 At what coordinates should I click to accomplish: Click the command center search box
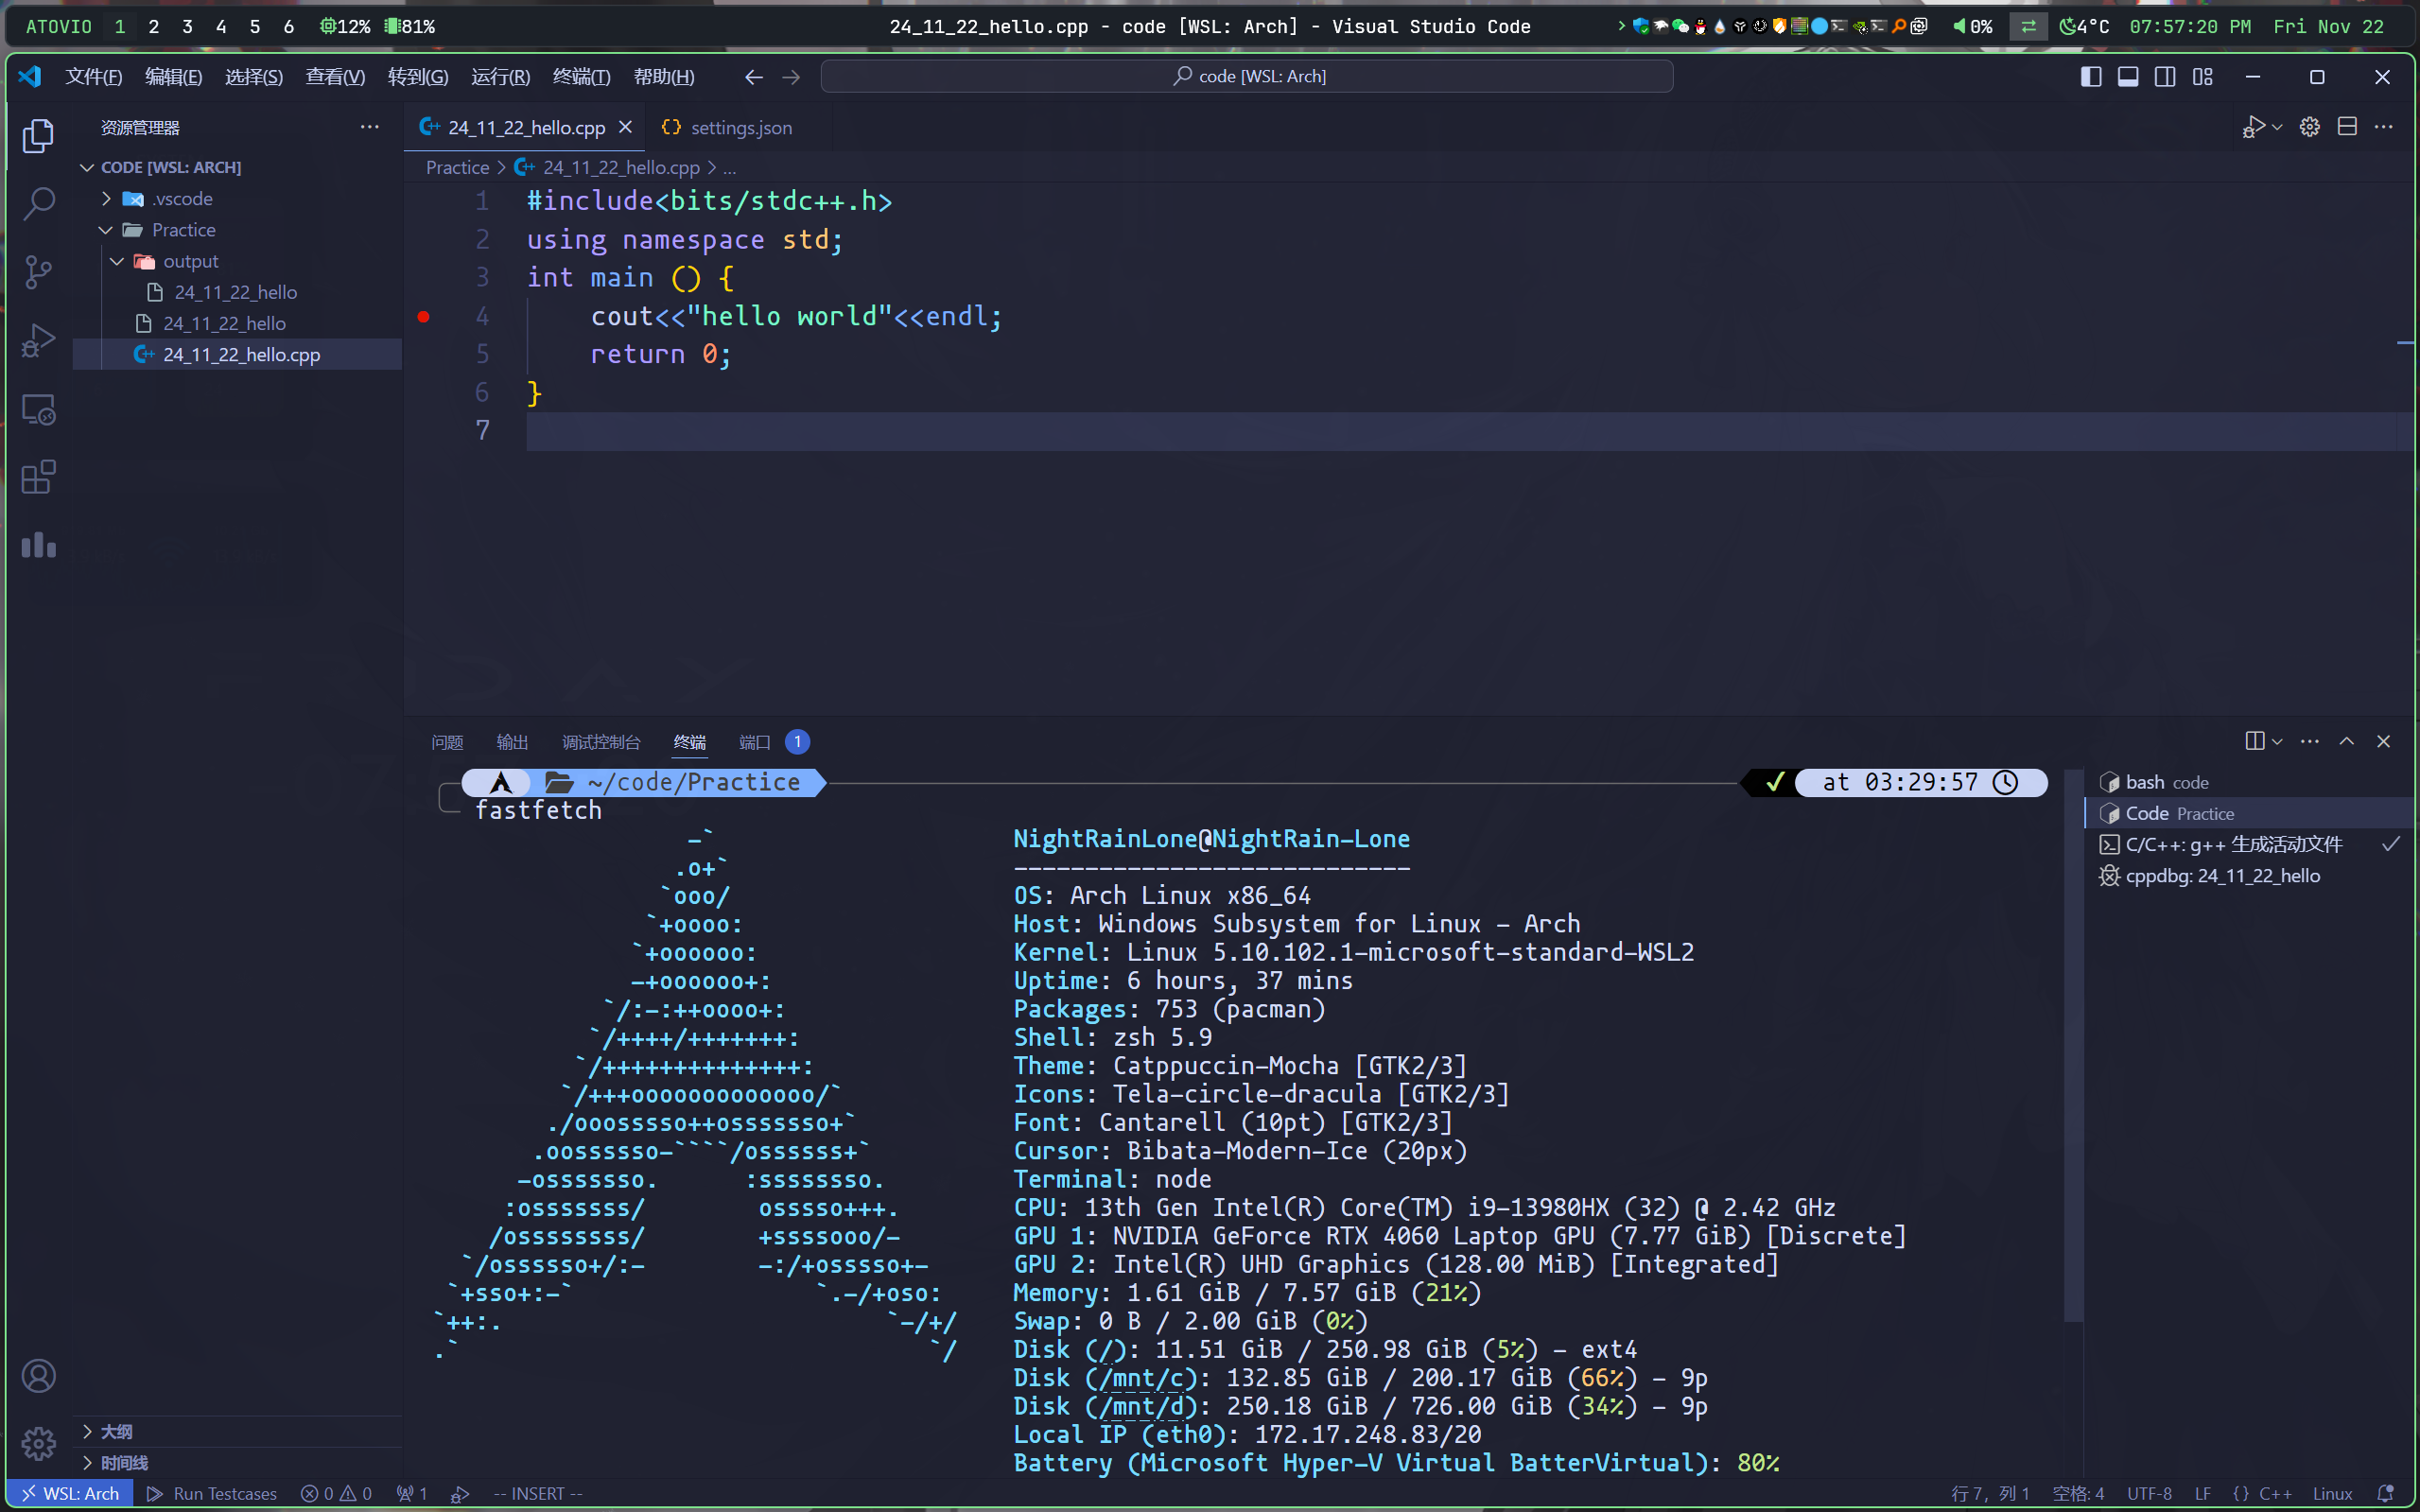[1246, 76]
